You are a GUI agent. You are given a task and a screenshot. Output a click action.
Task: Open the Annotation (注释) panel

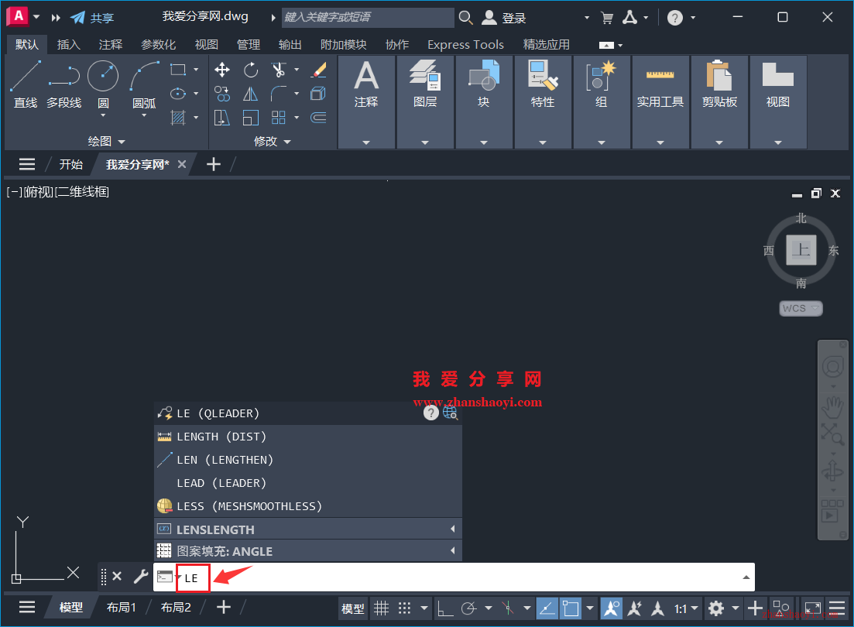366,102
